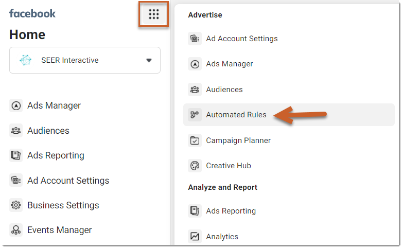Open the Business Settings label

(x=63, y=205)
